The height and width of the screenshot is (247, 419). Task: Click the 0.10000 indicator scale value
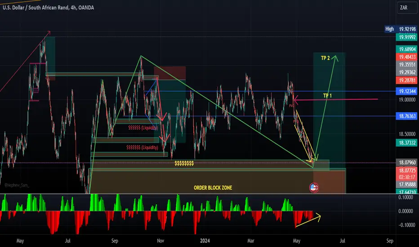pos(406,197)
